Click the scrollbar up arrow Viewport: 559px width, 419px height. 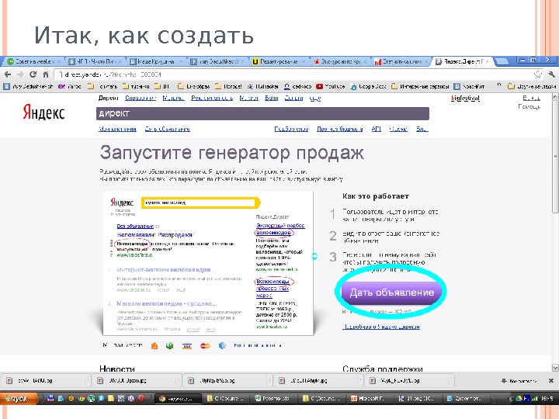click(555, 96)
